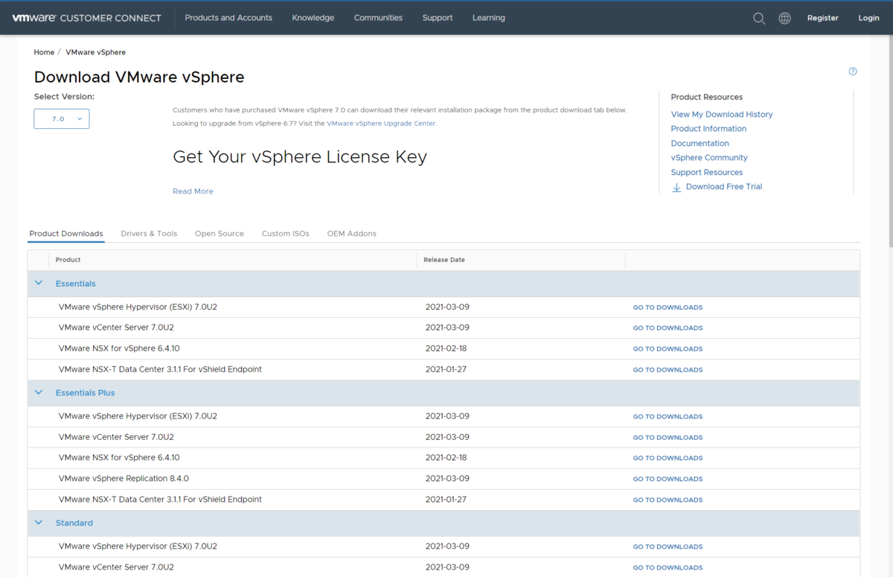Open the Support Resources link

707,173
